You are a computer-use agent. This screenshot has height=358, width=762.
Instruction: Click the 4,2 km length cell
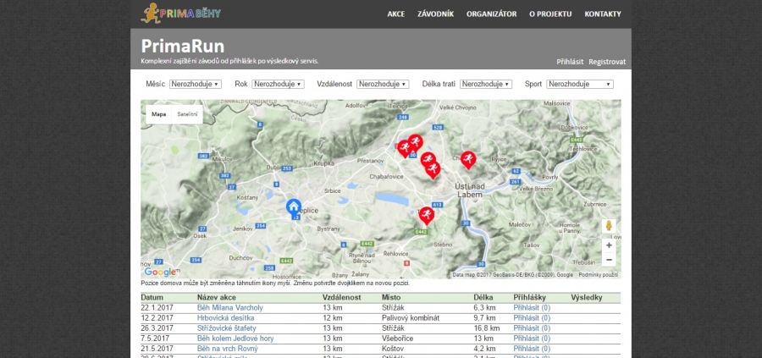[484, 349]
